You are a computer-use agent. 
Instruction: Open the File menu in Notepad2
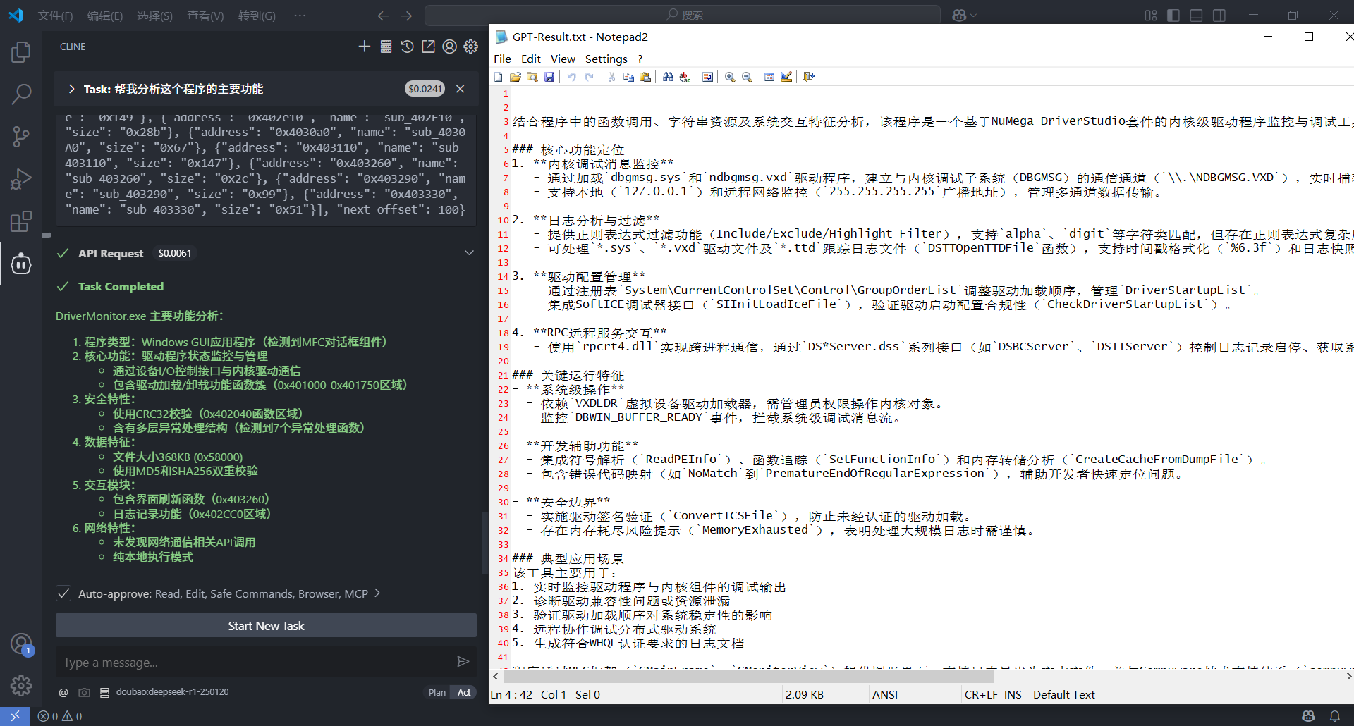502,59
